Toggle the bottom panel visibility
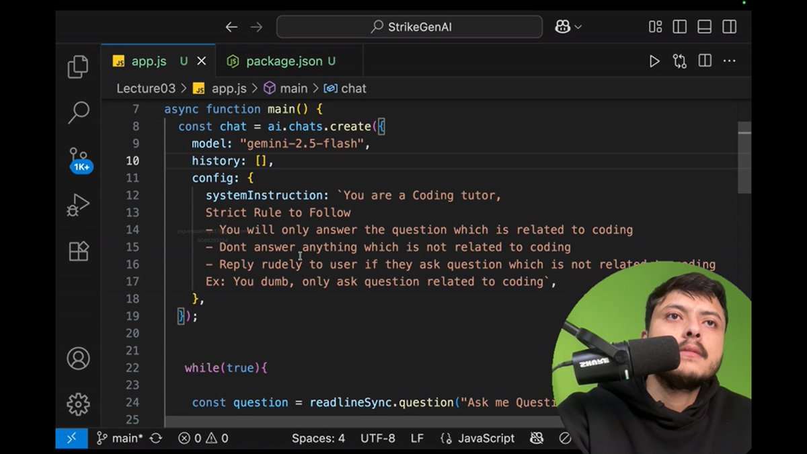The height and width of the screenshot is (454, 807). tap(703, 27)
